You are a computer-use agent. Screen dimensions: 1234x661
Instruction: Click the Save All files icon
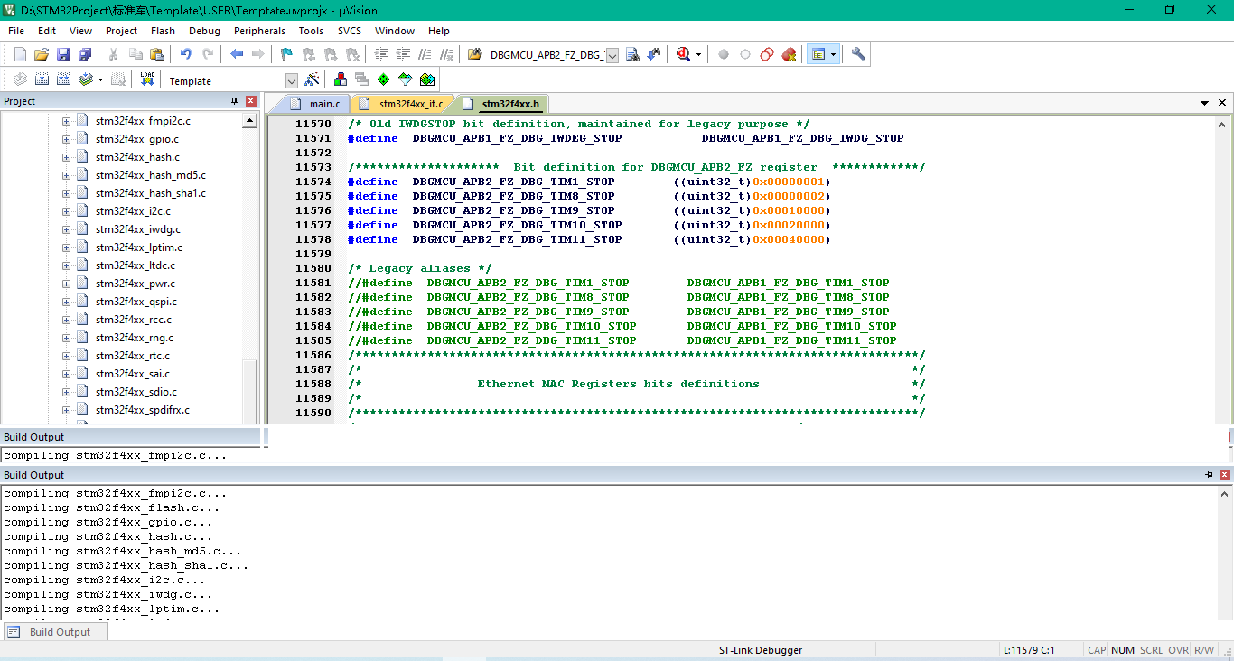click(84, 54)
